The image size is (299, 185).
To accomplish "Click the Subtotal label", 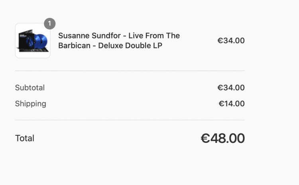I will [x=30, y=88].
